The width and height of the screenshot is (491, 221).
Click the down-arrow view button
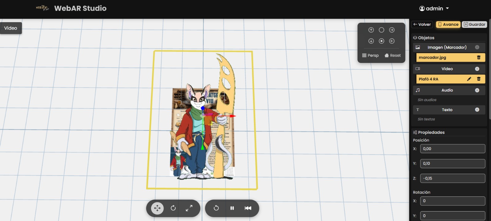click(x=371, y=41)
